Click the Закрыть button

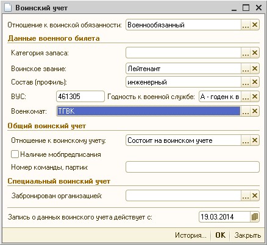click(x=247, y=235)
